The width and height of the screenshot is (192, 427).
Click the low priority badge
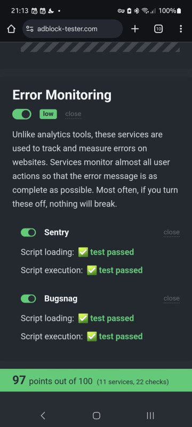48,114
